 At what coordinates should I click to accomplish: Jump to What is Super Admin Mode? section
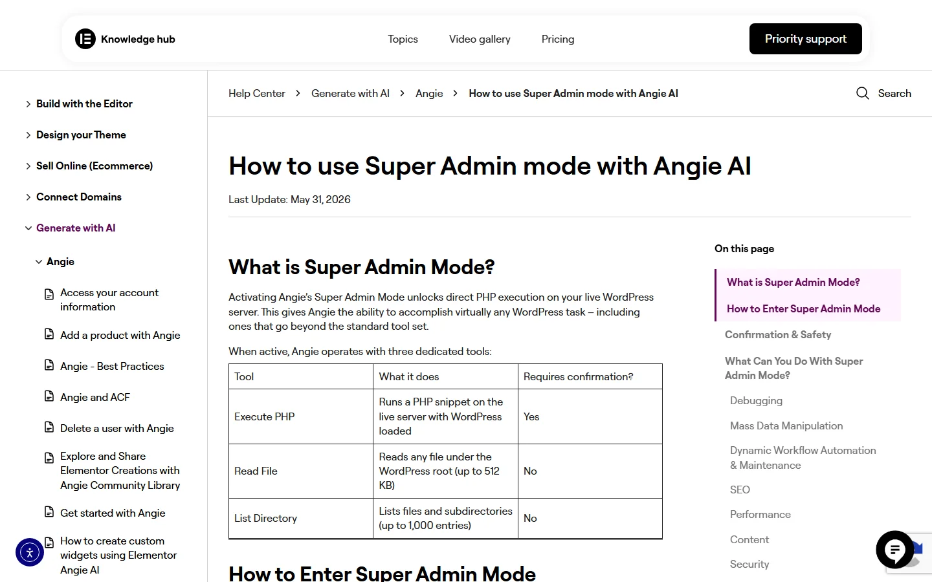(793, 282)
